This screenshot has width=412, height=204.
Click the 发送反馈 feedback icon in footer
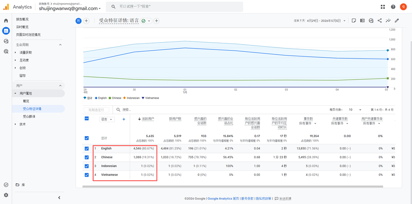pyautogui.click(x=276, y=198)
